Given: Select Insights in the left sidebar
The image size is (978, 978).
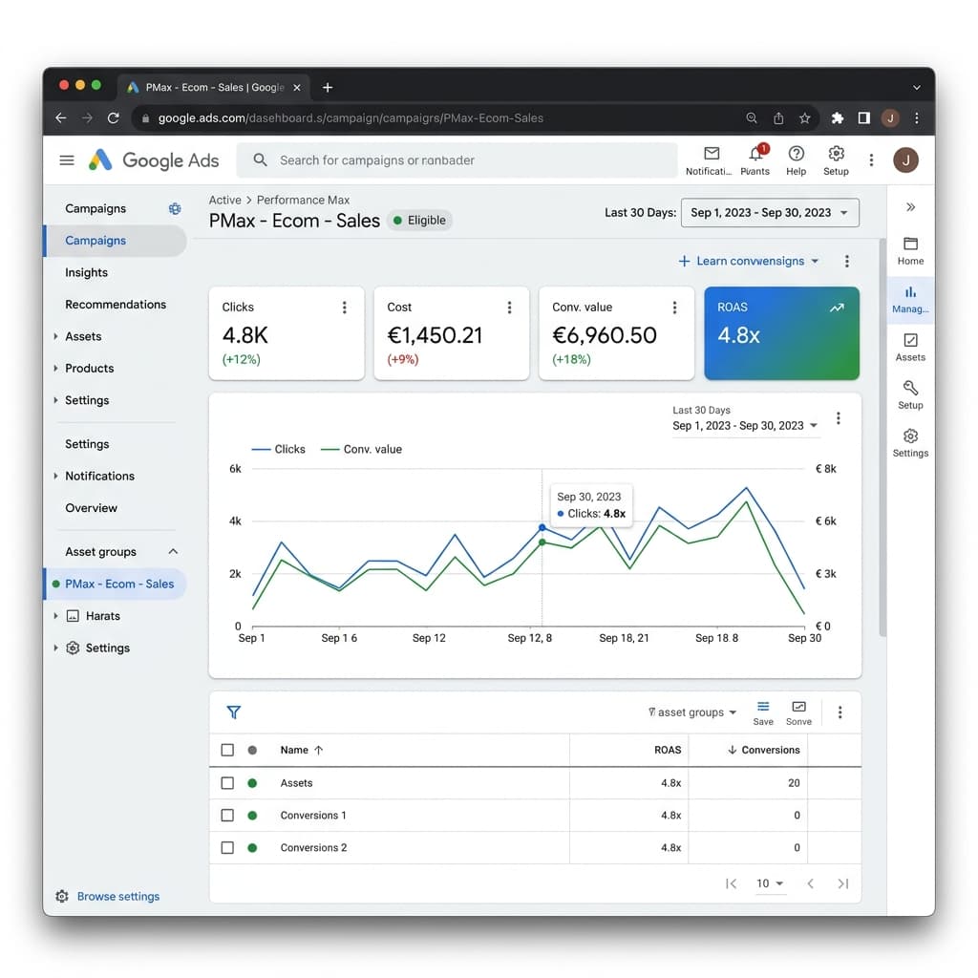Looking at the screenshot, I should click(x=86, y=272).
